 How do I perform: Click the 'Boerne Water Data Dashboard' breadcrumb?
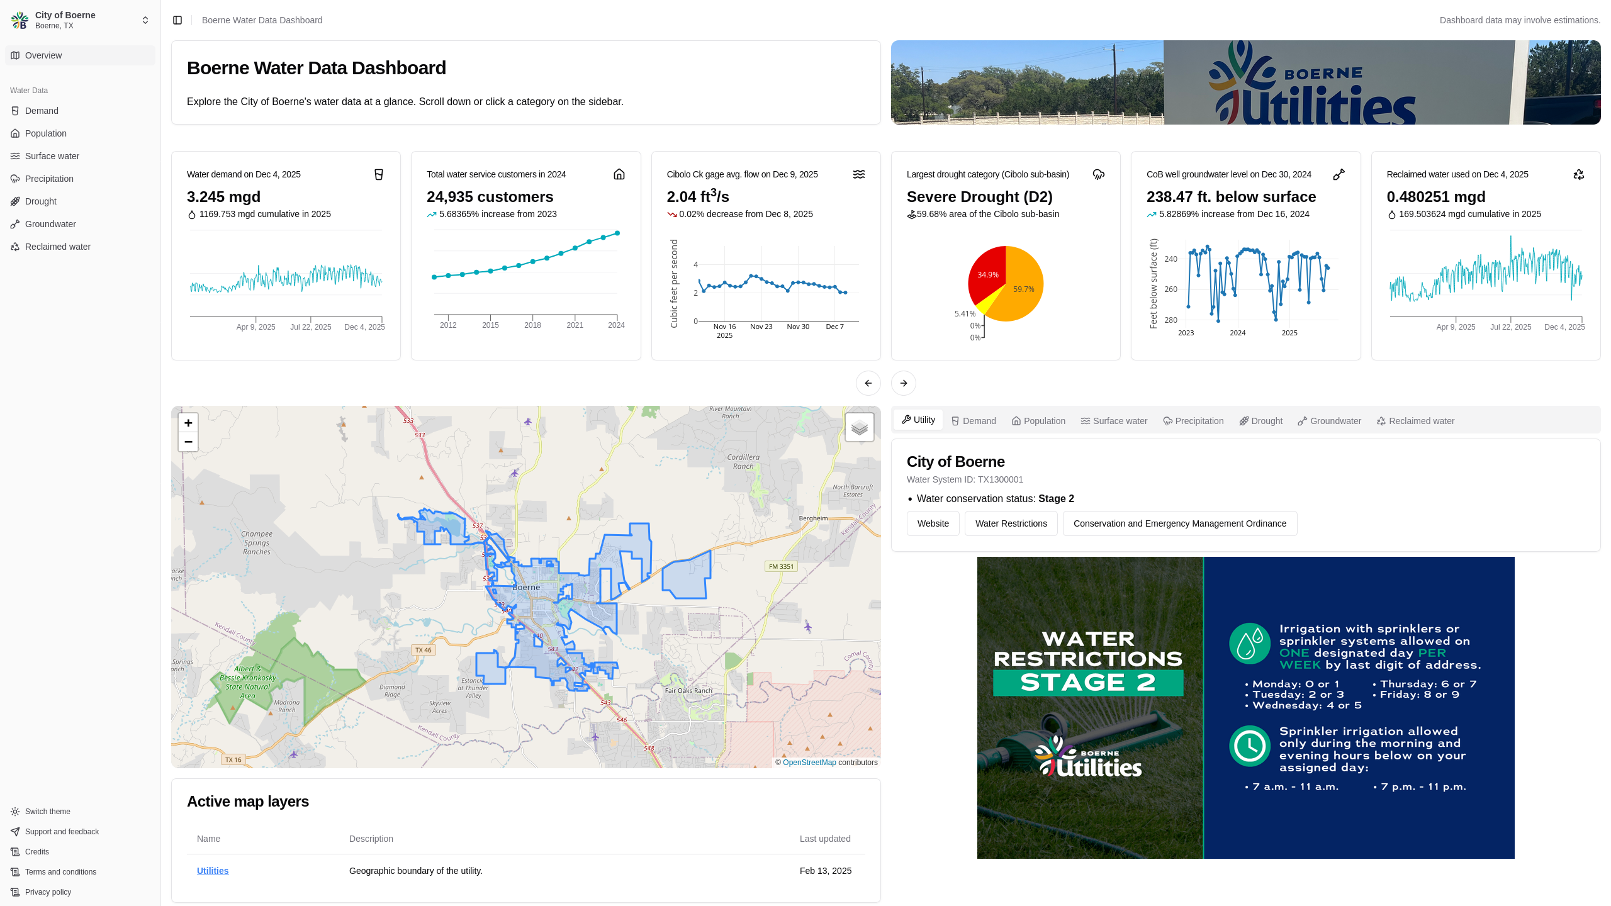coord(262,20)
